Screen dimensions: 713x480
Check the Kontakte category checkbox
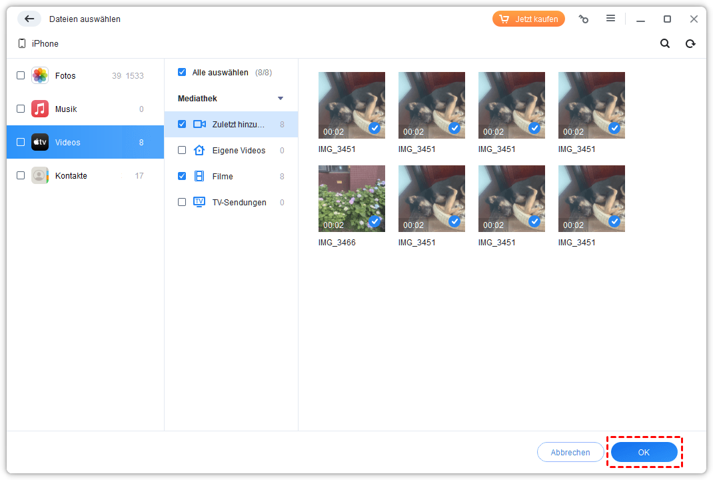[21, 175]
